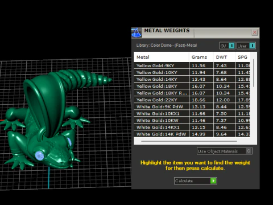Viewport: 273px width, 205px height.
Task: Select the White Gold:9K PdW row
Action: (192, 106)
